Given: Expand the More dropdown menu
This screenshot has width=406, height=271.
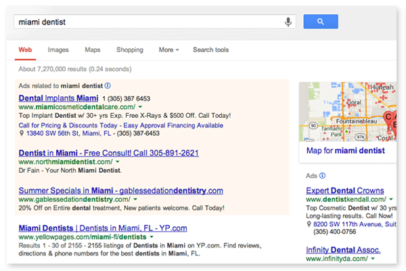Looking at the screenshot, I should coord(168,49).
